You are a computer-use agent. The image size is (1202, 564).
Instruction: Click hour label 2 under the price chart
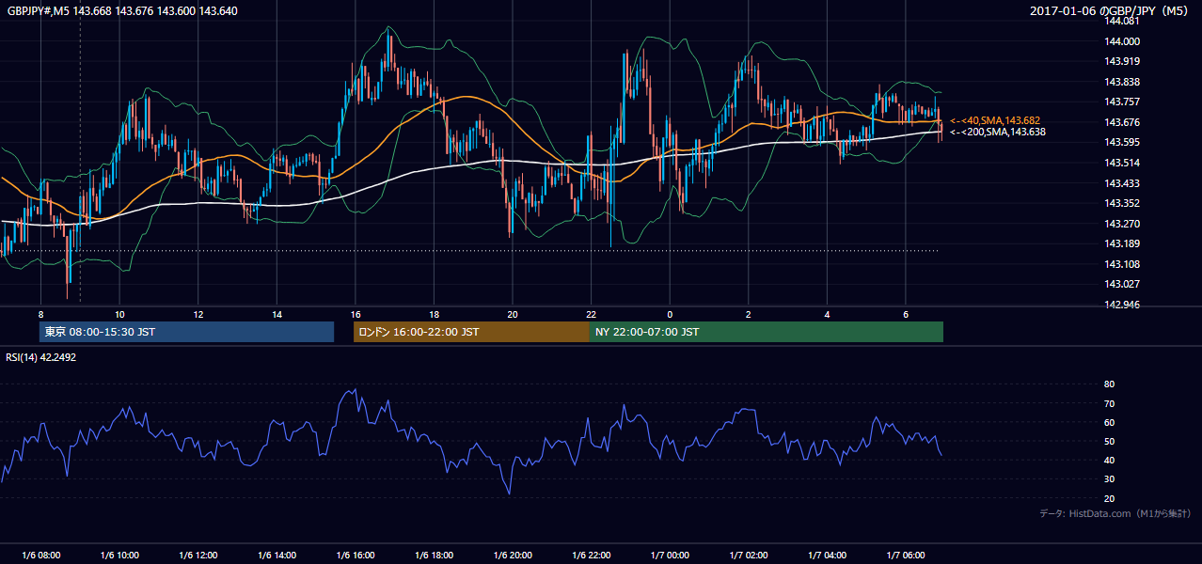pos(749,314)
